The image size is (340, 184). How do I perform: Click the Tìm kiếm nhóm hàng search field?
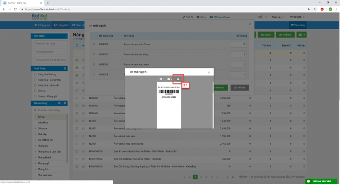tap(50, 110)
